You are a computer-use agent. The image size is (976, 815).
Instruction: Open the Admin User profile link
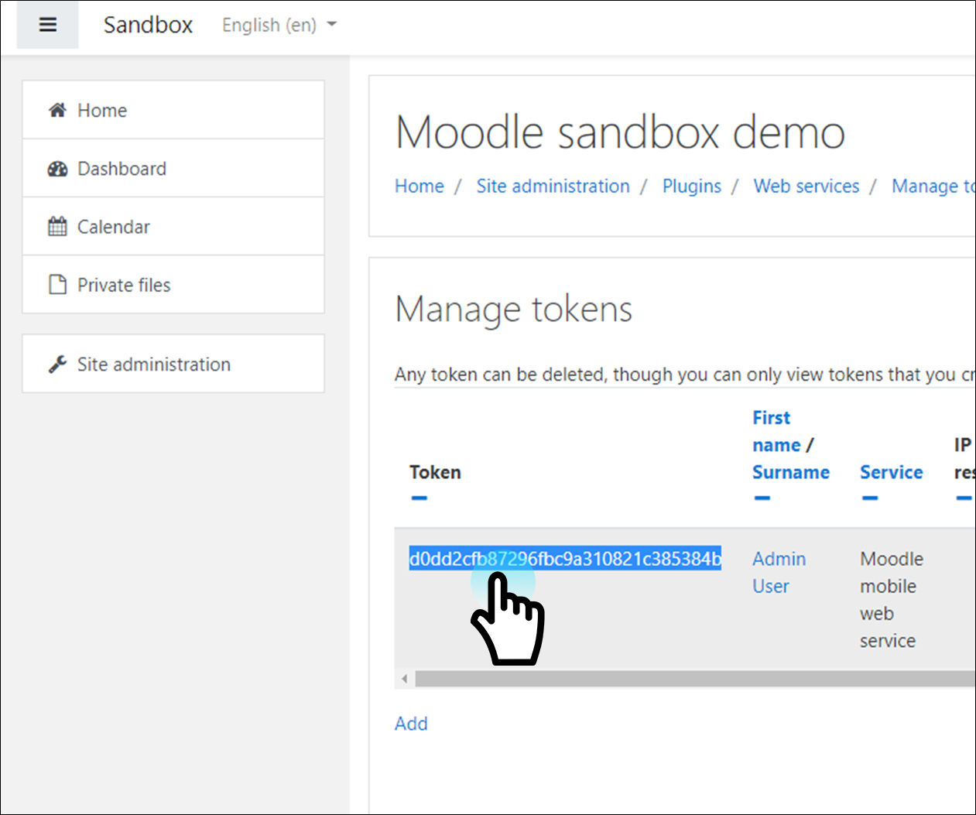pos(779,572)
